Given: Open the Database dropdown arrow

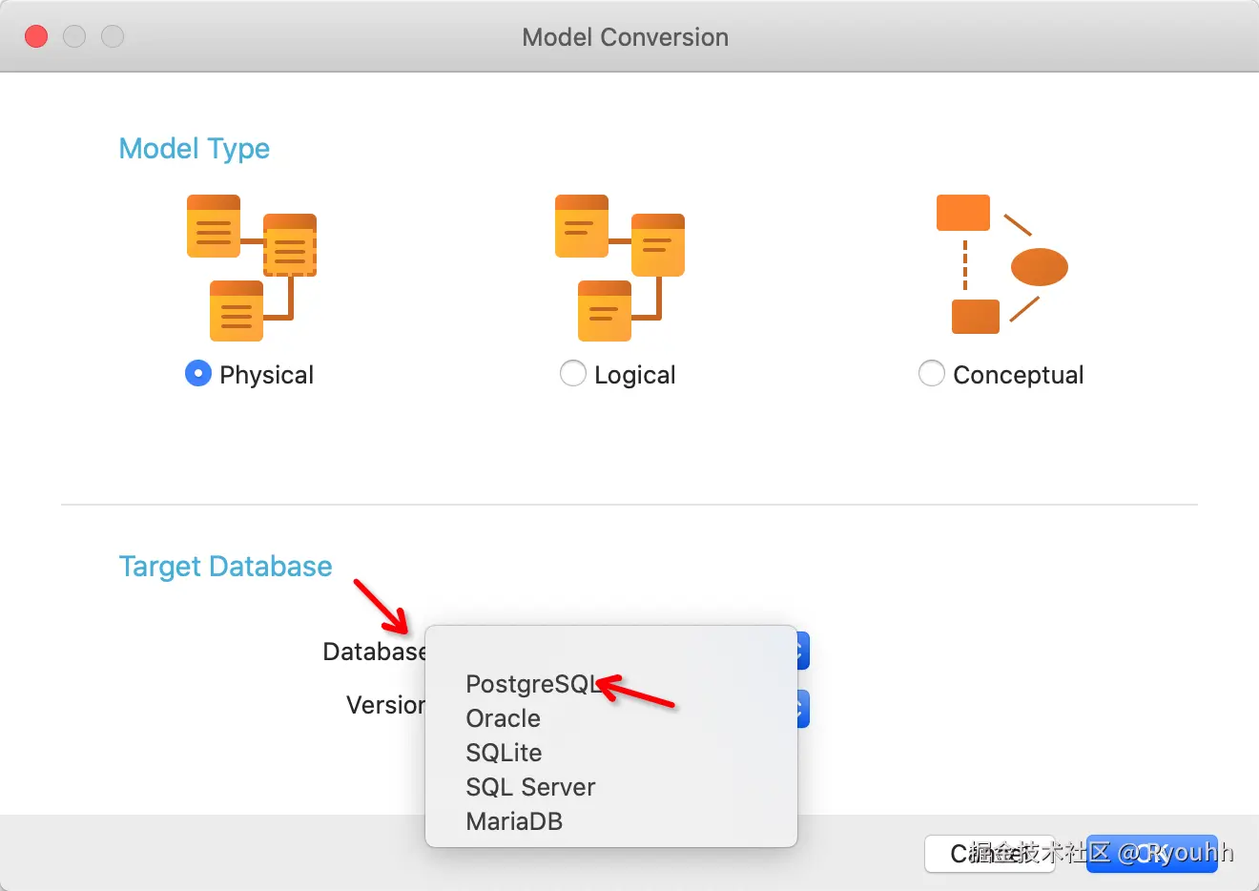Looking at the screenshot, I should [x=802, y=652].
